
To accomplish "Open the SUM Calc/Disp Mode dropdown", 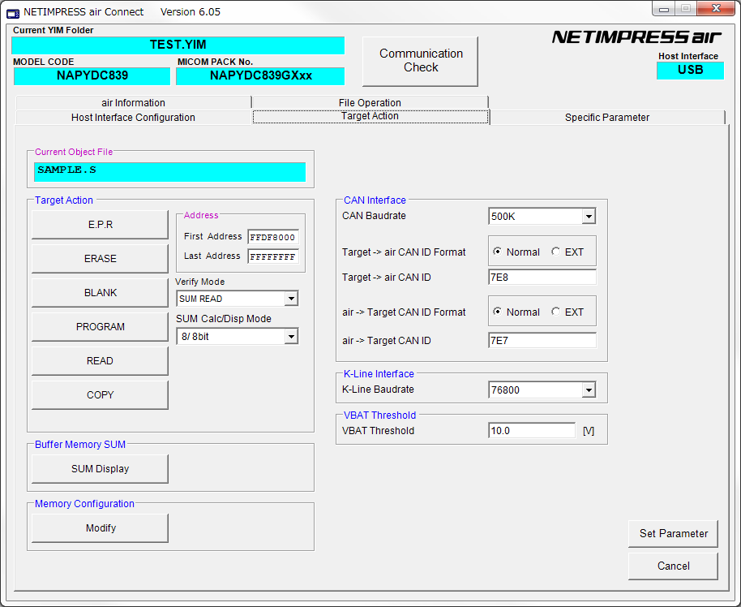I will point(291,337).
